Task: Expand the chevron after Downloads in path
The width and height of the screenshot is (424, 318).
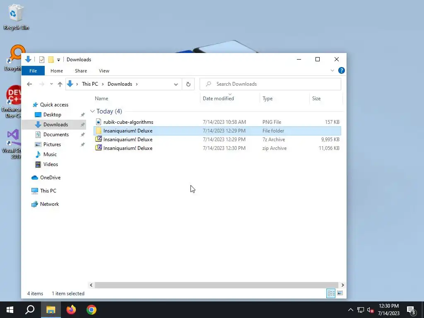Action: [137, 84]
